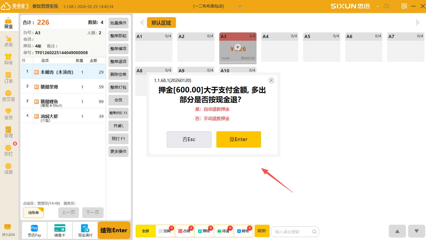426x240 pixels.
Task: Open dropdown arrow next to SIXUN logo
Action: click(x=378, y=6)
